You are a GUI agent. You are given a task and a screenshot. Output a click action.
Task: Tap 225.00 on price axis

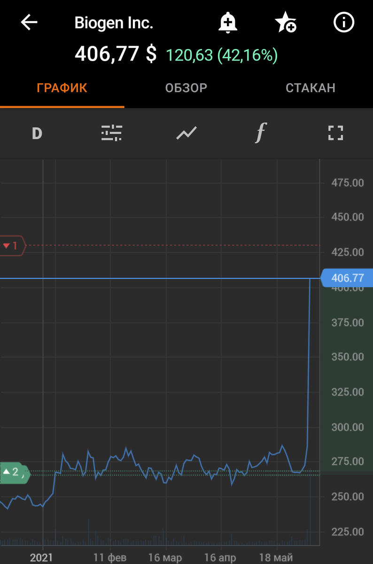pyautogui.click(x=348, y=532)
